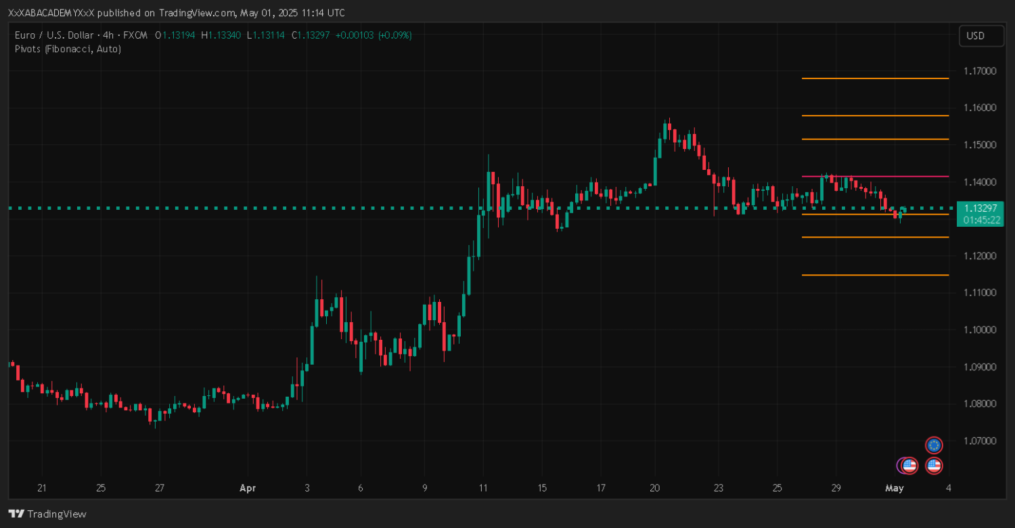This screenshot has height=528, width=1015.
Task: Click the 'May' month label on time axis
Action: (x=895, y=488)
